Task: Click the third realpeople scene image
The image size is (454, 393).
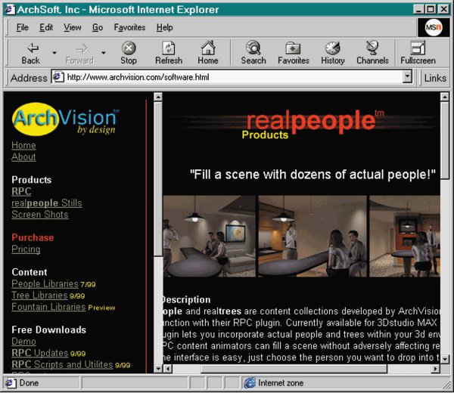Action: [405, 236]
